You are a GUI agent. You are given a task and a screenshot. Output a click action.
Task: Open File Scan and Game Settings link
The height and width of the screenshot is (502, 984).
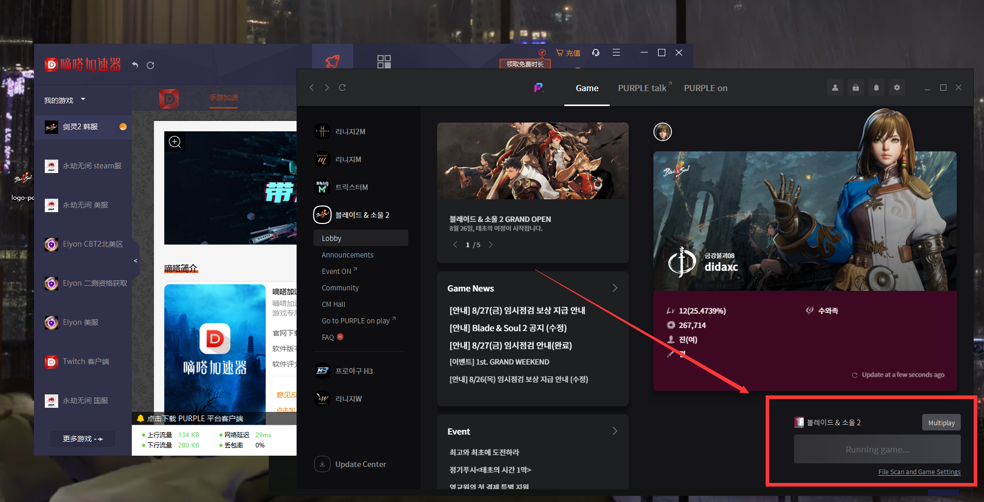click(920, 472)
